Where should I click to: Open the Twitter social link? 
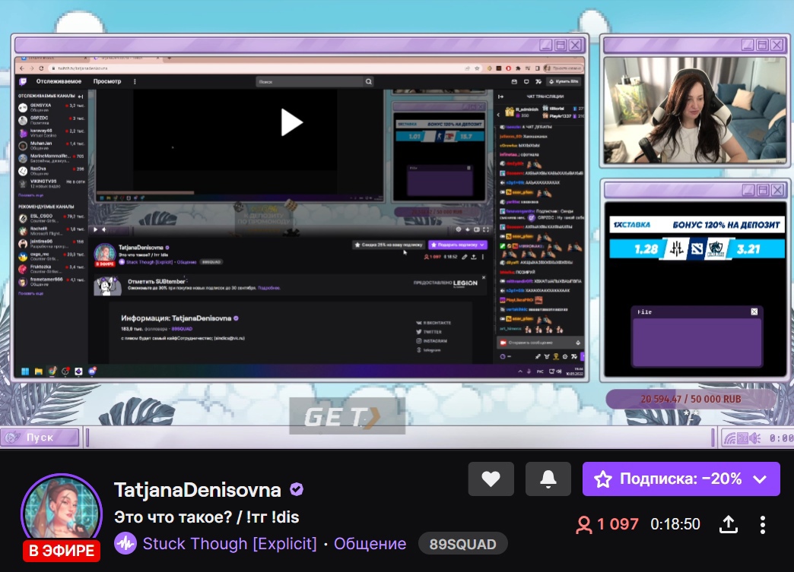coord(429,332)
